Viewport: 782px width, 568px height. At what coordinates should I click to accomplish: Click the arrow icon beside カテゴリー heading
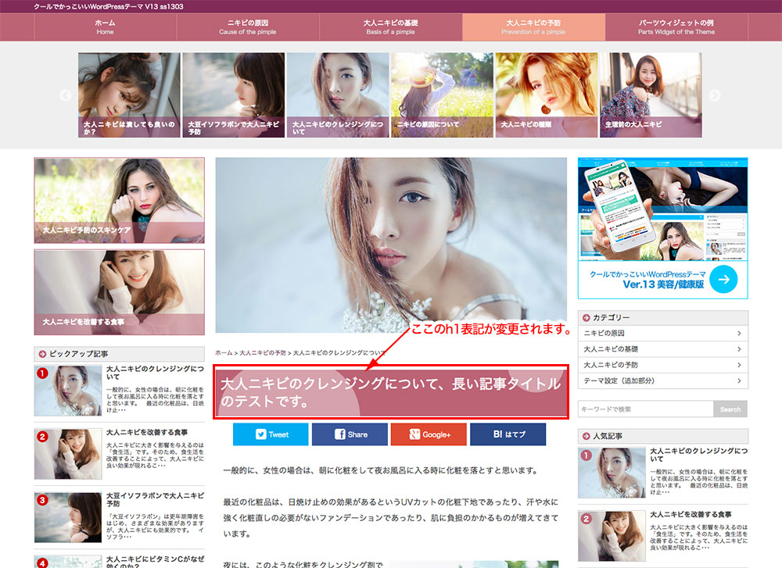click(x=586, y=317)
